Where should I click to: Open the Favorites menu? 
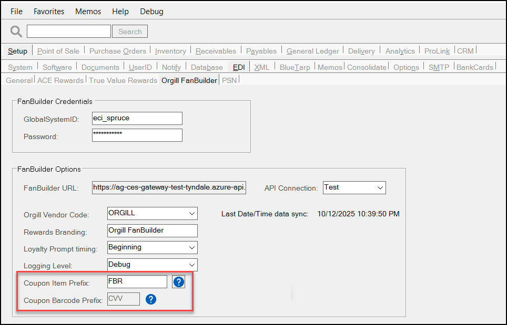coord(48,11)
